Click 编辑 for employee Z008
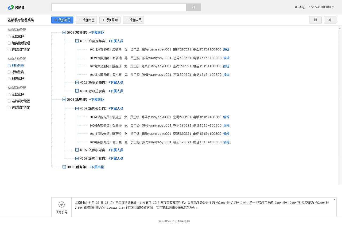342x225 pixels. pos(226,142)
